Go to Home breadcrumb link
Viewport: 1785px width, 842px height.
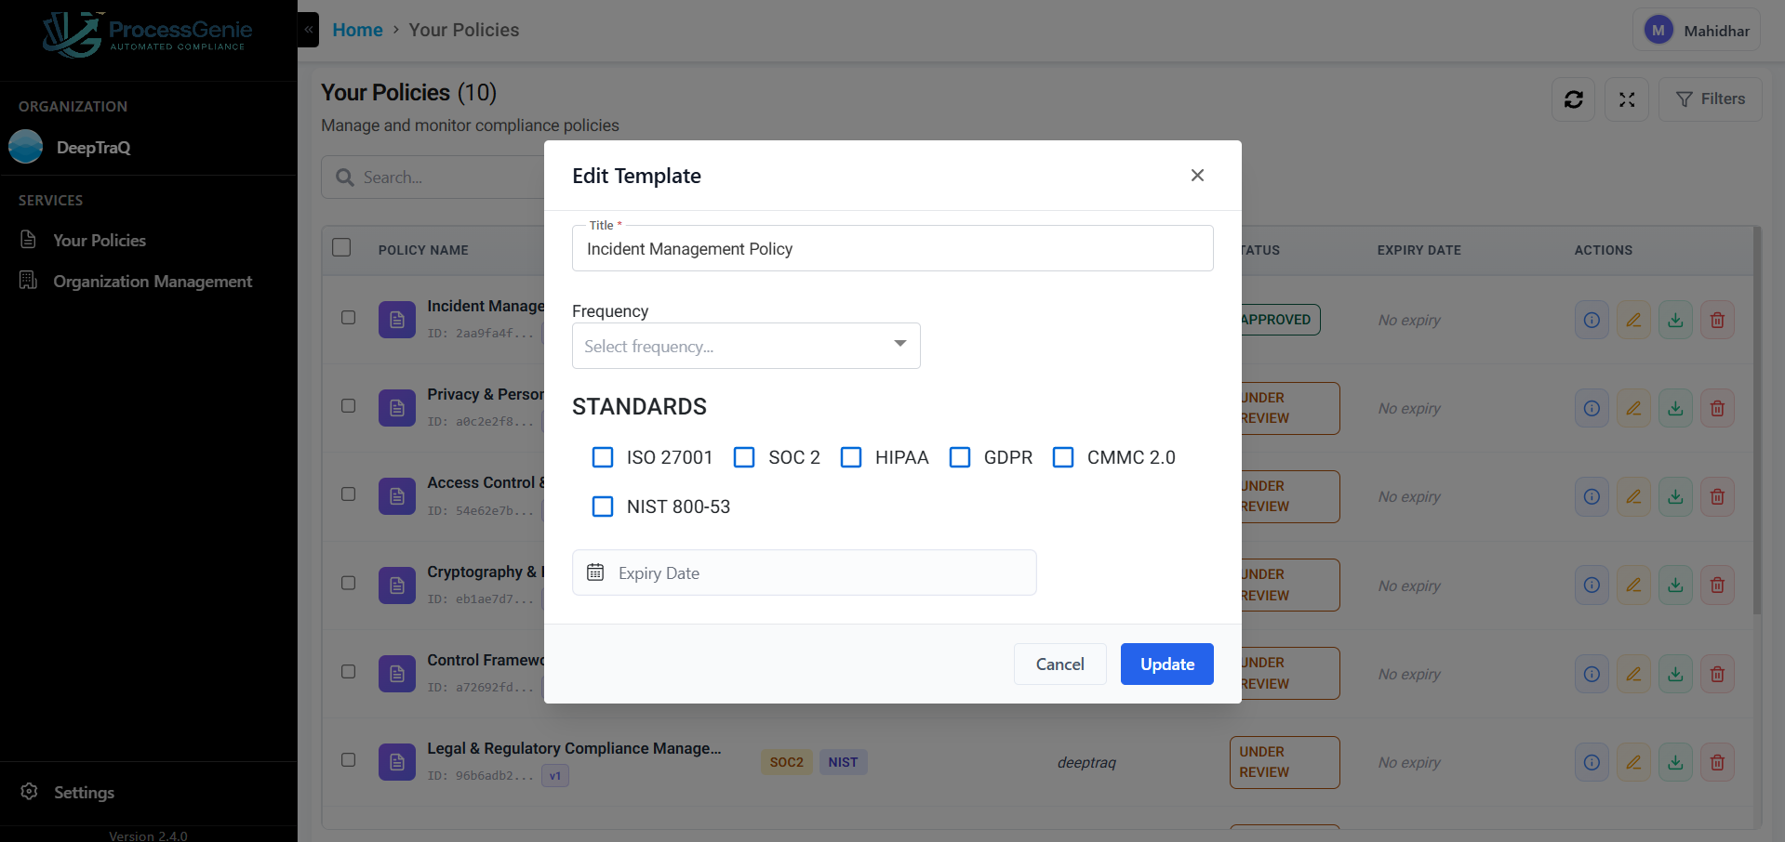click(357, 30)
